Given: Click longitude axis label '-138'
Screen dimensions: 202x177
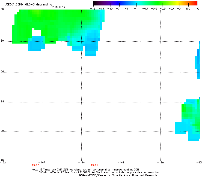Looking at the screenshot, I should click(x=161, y=163).
